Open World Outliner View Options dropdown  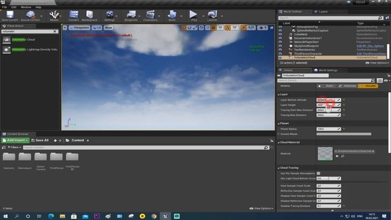378,63
